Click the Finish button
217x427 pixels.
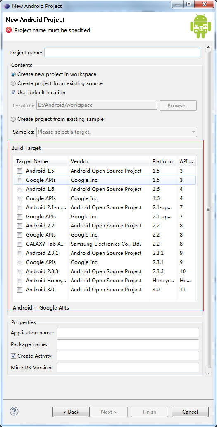coord(150,412)
